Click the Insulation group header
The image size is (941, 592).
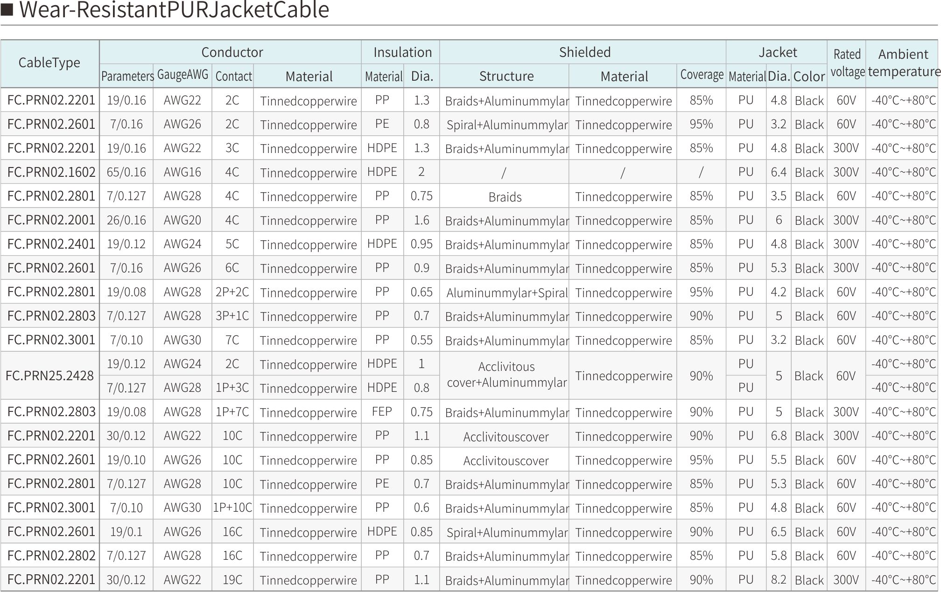[402, 52]
